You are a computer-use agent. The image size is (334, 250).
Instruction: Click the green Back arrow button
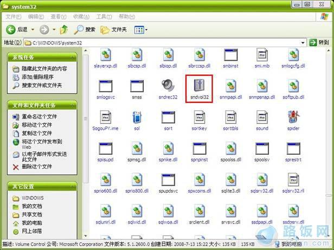(x=11, y=30)
